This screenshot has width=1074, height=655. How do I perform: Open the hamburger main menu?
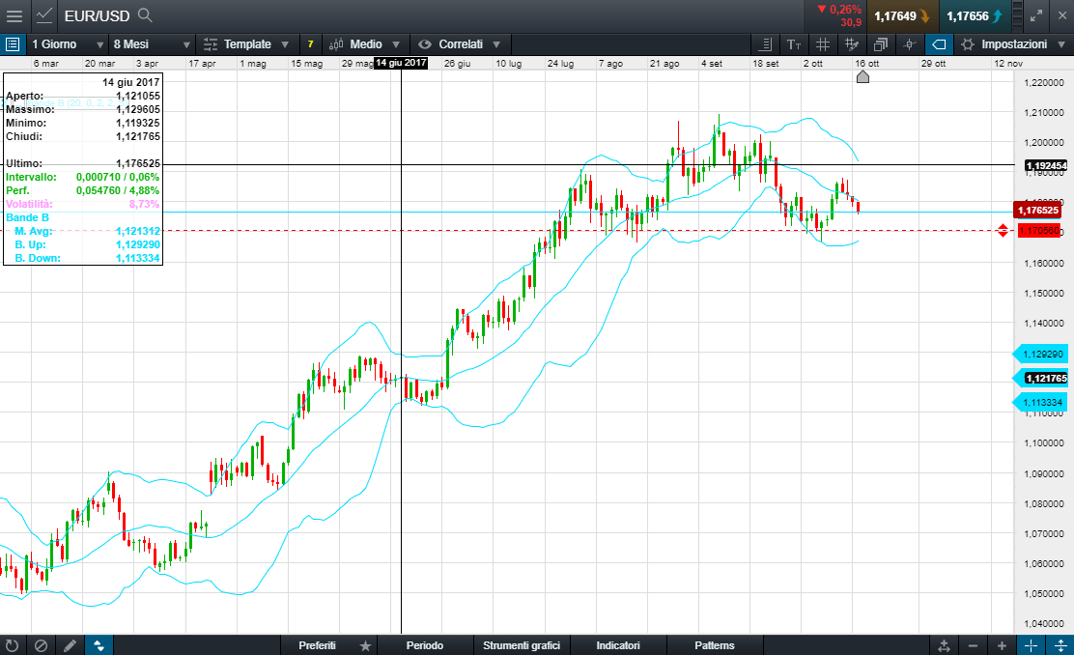tap(14, 15)
